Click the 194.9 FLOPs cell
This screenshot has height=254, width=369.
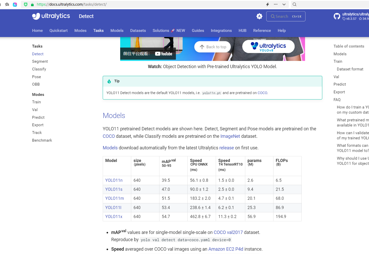[x=287, y=217]
